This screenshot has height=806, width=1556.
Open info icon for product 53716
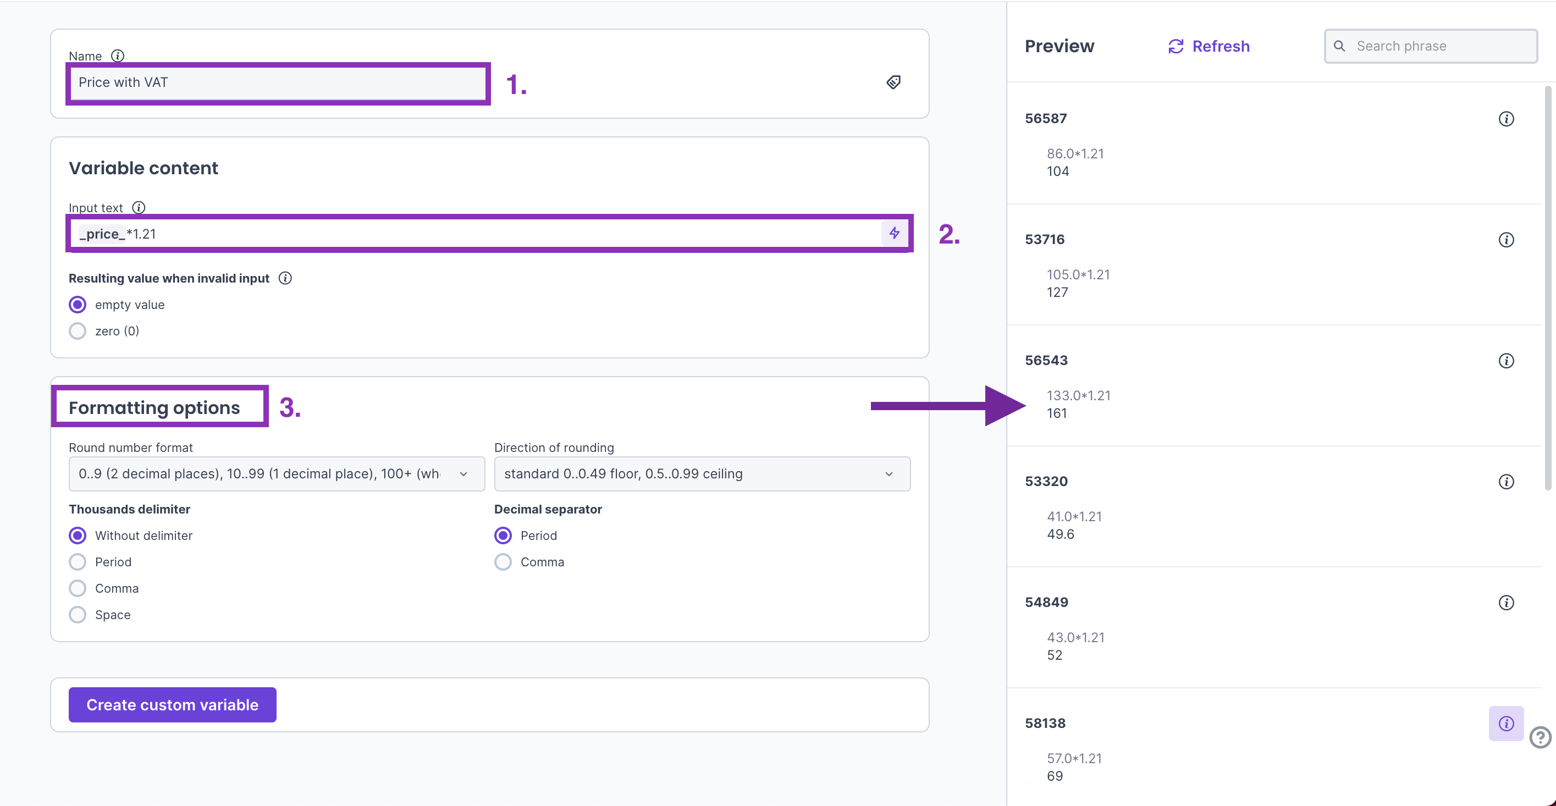(x=1506, y=240)
